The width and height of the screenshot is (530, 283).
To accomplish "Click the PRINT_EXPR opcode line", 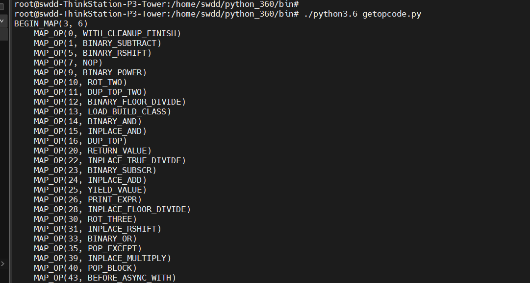I will pyautogui.click(x=88, y=199).
